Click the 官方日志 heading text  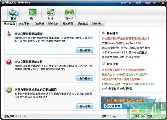tap(112, 64)
